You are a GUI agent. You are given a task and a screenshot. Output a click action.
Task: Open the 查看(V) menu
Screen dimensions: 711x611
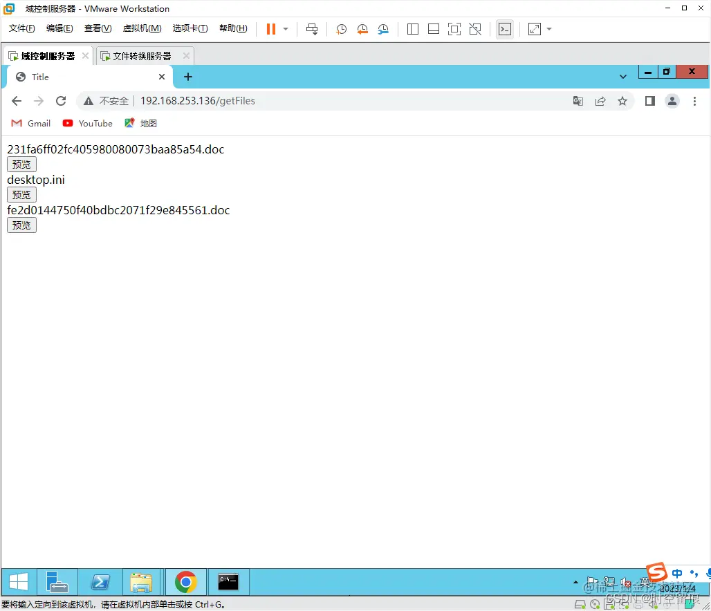tap(98, 28)
